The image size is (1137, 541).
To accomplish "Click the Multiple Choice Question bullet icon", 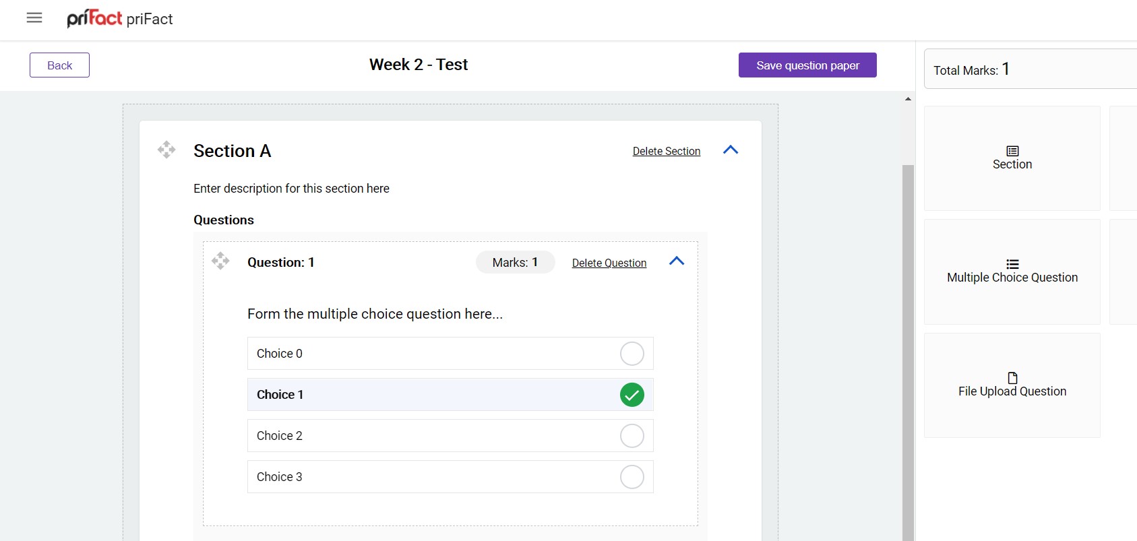I will click(x=1012, y=264).
